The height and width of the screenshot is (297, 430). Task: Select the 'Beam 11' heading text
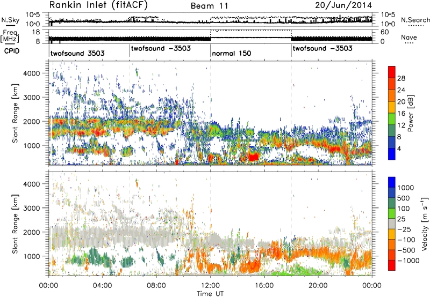pos(210,6)
